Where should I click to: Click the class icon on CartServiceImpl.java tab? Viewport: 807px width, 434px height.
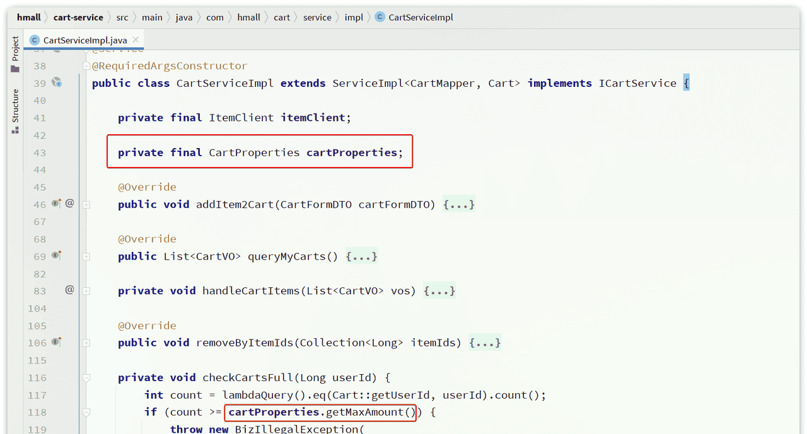[x=35, y=40]
